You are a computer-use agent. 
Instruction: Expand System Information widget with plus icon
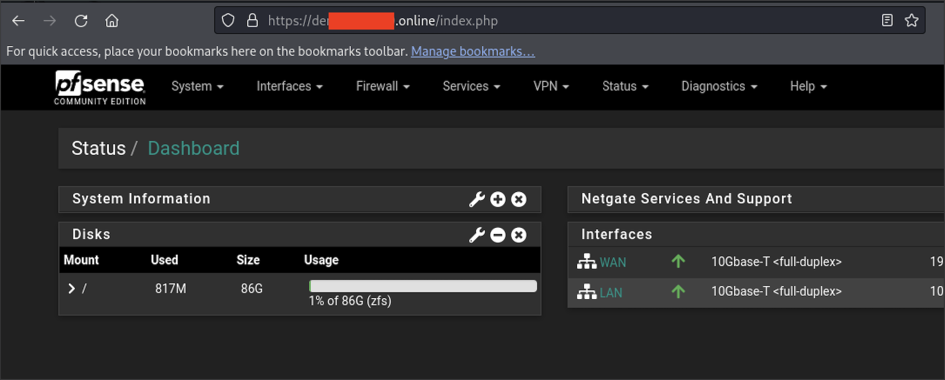click(x=498, y=199)
